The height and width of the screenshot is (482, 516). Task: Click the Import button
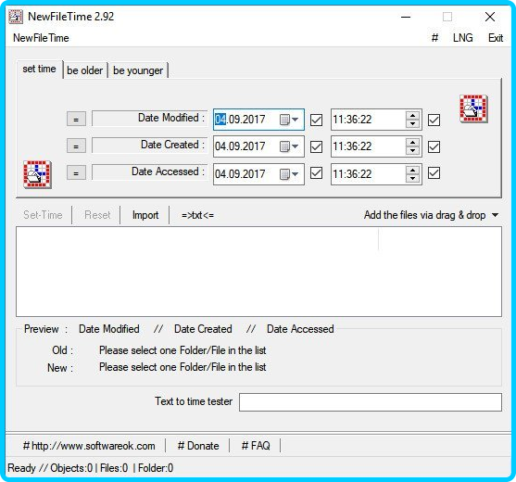pyautogui.click(x=145, y=215)
